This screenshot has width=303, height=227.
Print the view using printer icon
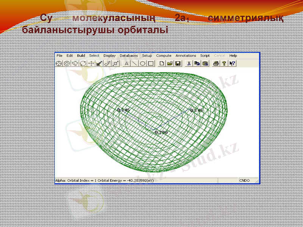click(x=215, y=64)
